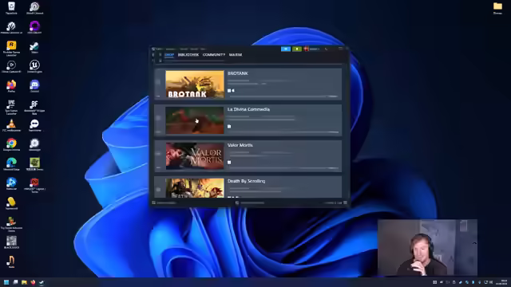Open the La Divina Commedia thumbnail
Image resolution: width=511 pixels, height=287 pixels.
(x=195, y=120)
